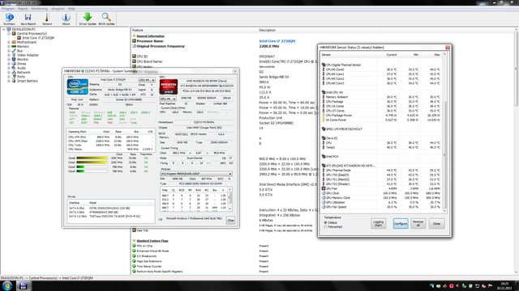
Task: Click the system tray clock
Action: (504, 286)
